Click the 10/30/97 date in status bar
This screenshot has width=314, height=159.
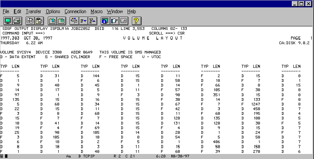(180, 156)
